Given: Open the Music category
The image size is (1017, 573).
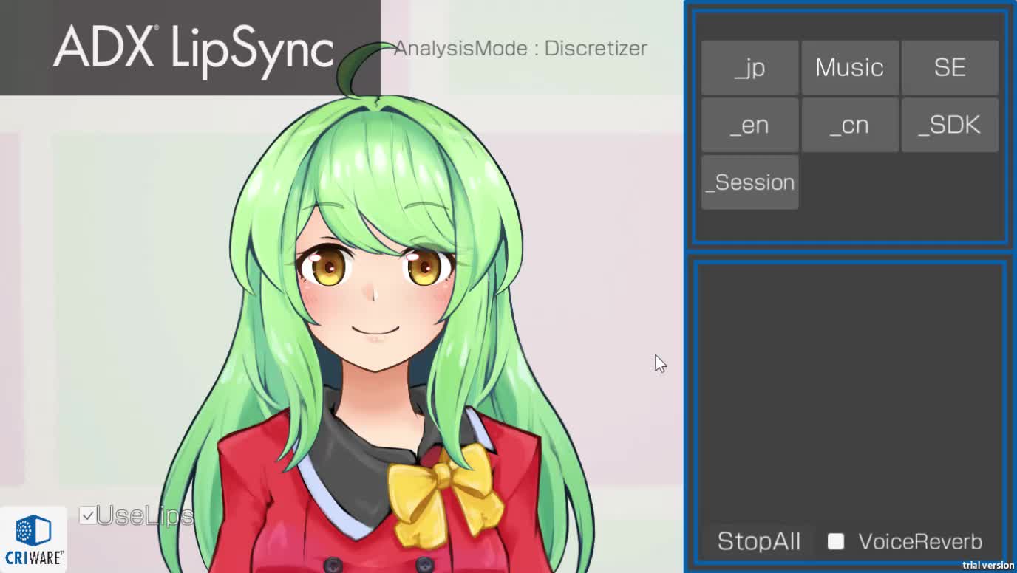Looking at the screenshot, I should 850,68.
